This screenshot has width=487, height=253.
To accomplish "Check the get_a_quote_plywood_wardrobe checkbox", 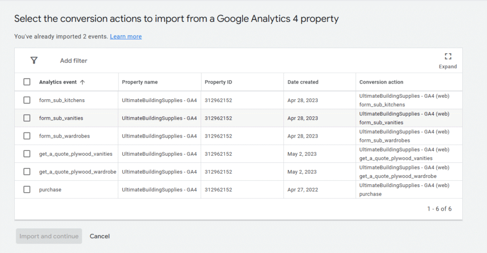I will 27,172.
